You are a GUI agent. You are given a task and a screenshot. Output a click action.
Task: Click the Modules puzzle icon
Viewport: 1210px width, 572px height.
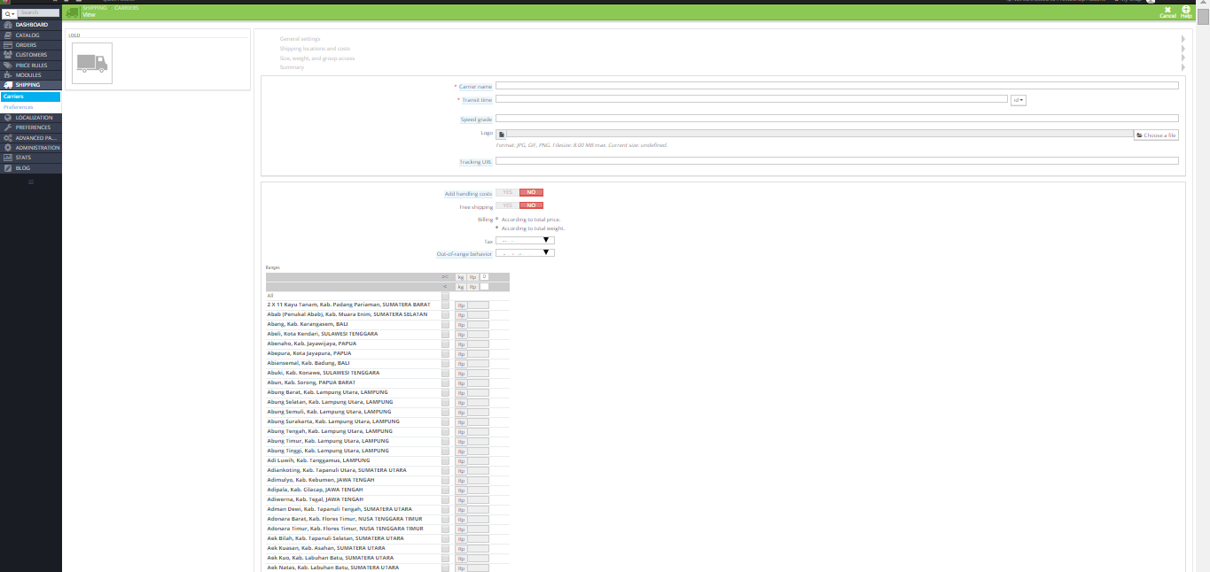click(8, 75)
